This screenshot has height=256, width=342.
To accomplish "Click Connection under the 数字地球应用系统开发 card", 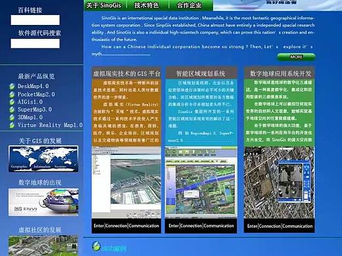I will point(270,226).
